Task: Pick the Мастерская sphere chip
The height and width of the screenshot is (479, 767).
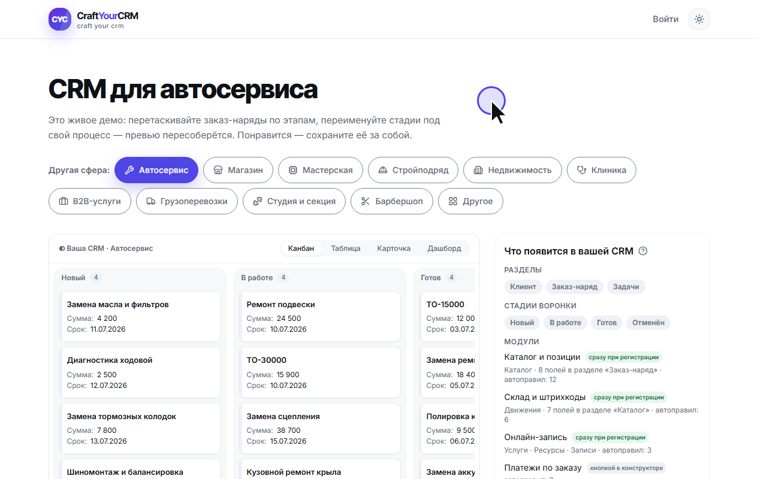Action: pyautogui.click(x=320, y=170)
